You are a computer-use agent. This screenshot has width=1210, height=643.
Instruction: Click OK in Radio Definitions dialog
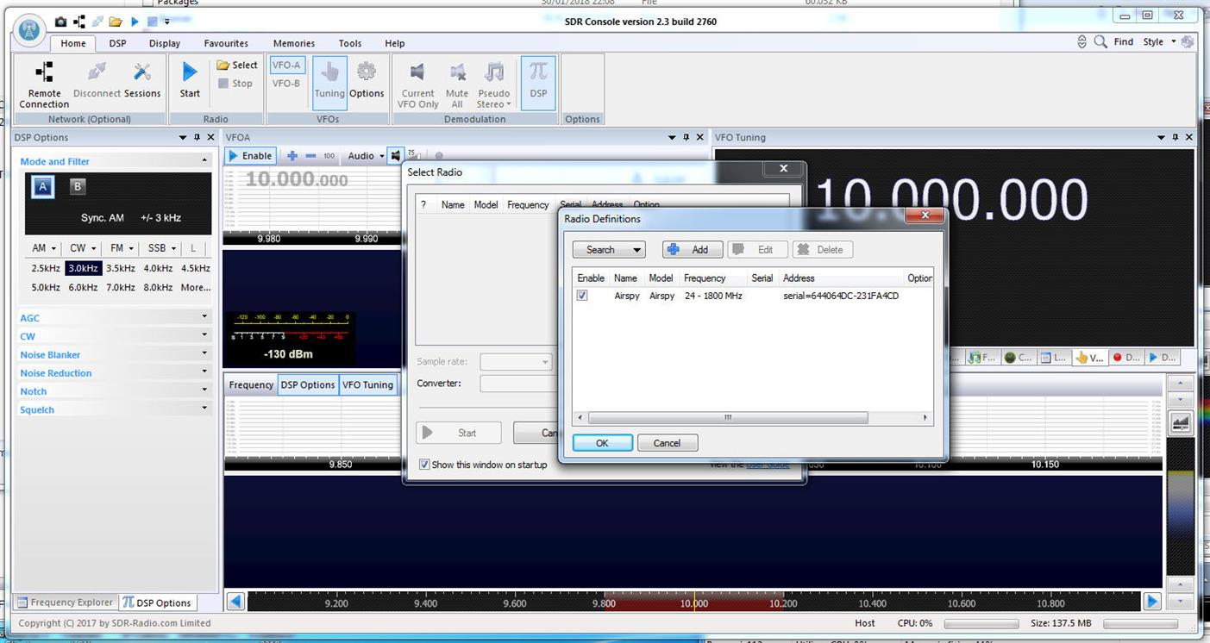[602, 443]
